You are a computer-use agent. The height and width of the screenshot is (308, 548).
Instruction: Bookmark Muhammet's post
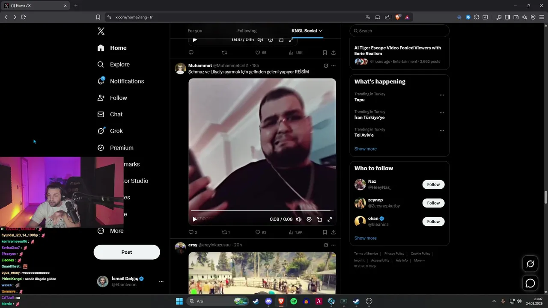pyautogui.click(x=325, y=232)
